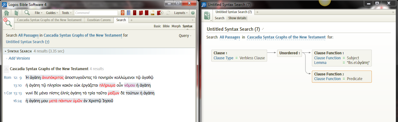Open the red book with play-arrow icon

click(160, 13)
